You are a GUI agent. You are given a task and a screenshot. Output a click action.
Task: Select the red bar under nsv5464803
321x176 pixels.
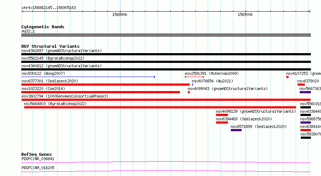(x=160, y=107)
